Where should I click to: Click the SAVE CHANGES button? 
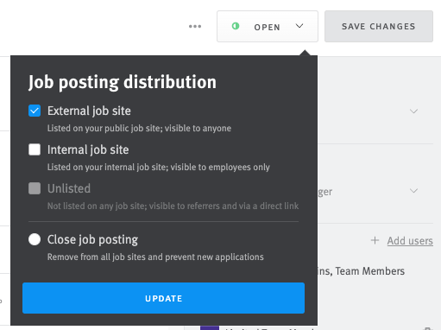pos(379,27)
